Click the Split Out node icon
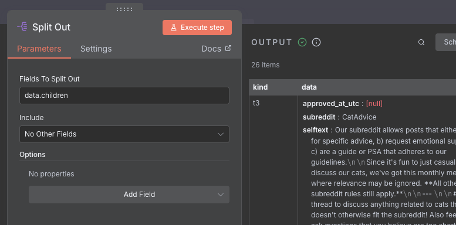 (22, 27)
